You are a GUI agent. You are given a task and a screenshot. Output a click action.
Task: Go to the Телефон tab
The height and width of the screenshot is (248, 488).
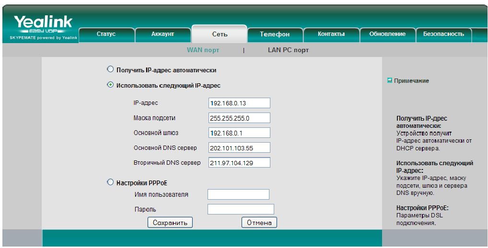(275, 34)
